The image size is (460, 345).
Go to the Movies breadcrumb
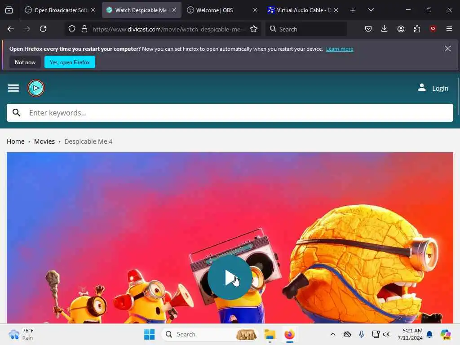(x=44, y=142)
